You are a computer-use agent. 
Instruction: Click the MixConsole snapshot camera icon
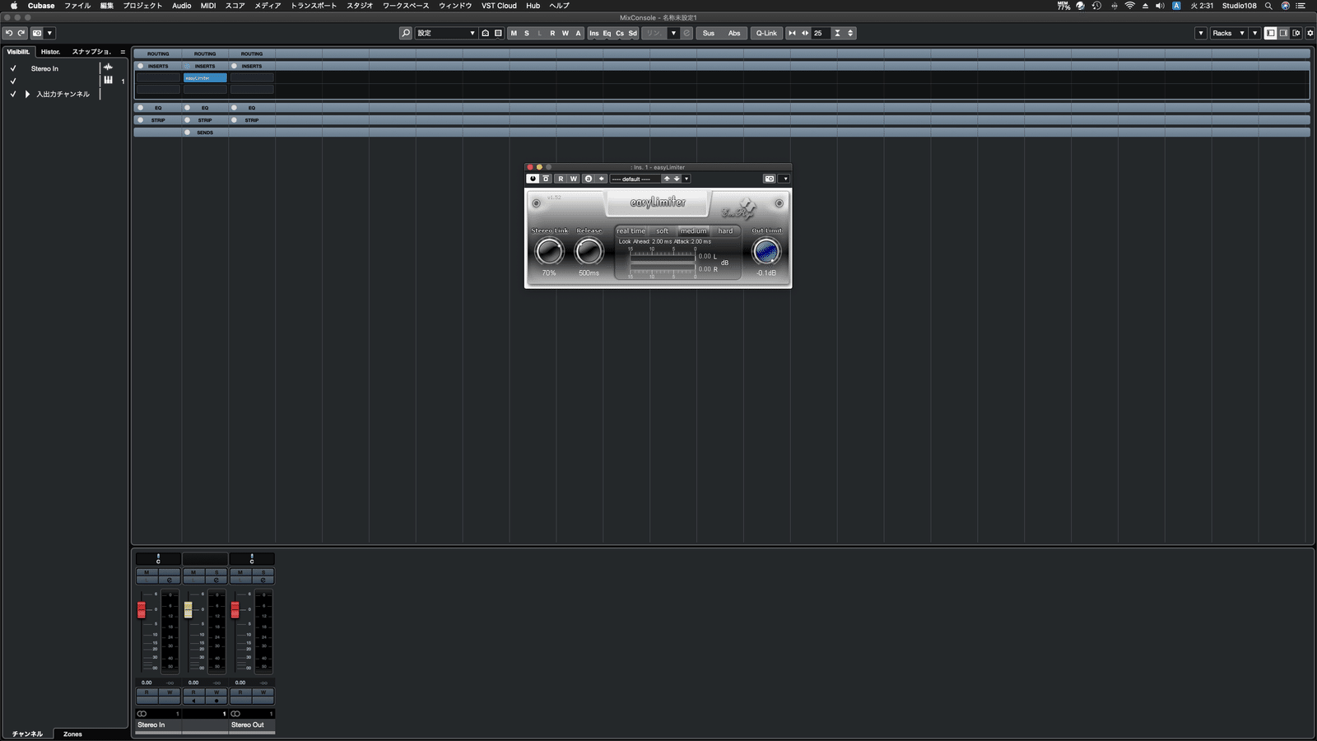click(37, 33)
